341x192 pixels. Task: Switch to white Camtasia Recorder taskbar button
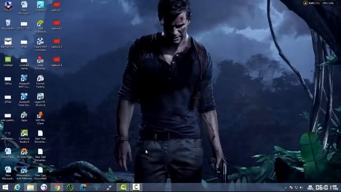click(136, 187)
